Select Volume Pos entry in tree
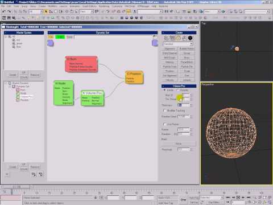Viewport: 273px width, 205px height. (27, 97)
